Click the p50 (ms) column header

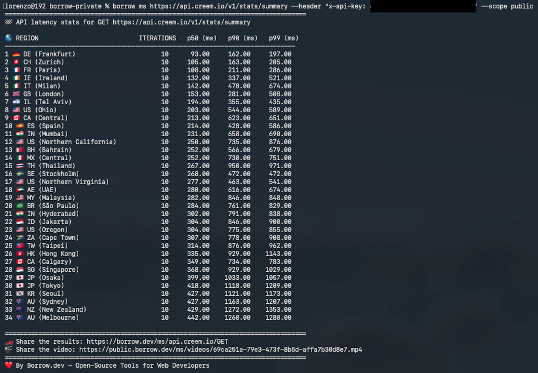[202, 38]
